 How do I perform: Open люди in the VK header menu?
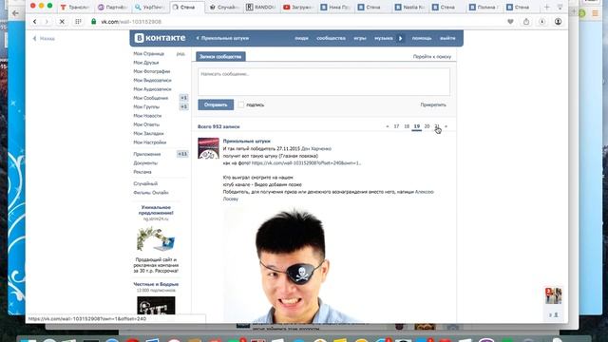click(301, 38)
